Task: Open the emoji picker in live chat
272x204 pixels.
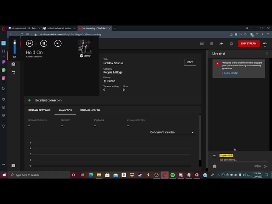Action: [215, 166]
